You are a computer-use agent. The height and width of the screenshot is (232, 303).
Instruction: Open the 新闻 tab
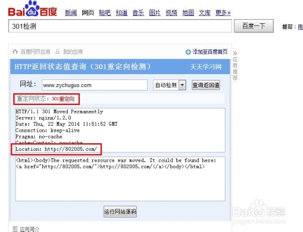(71, 13)
